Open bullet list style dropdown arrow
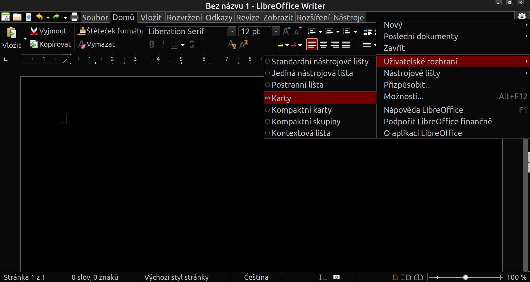This screenshot has height=282, width=530. coord(320,32)
